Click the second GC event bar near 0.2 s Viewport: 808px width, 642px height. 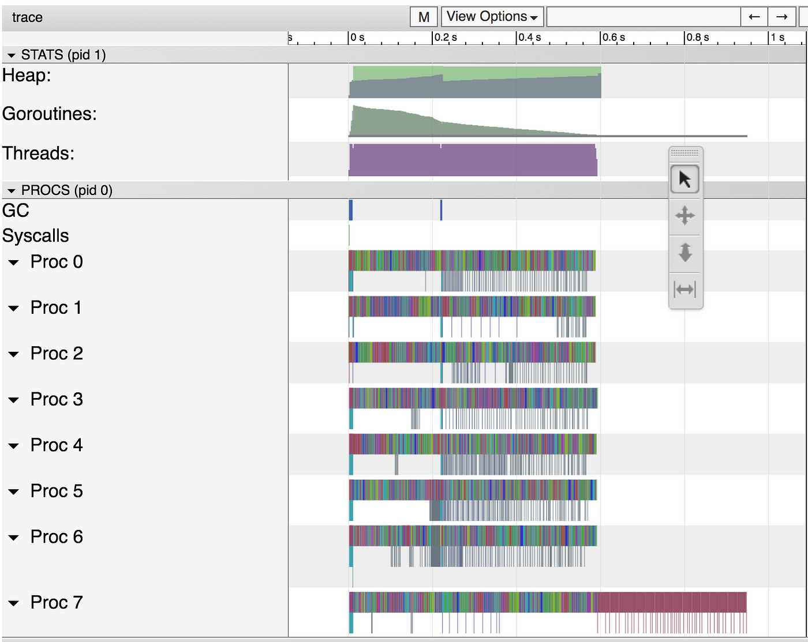(441, 210)
